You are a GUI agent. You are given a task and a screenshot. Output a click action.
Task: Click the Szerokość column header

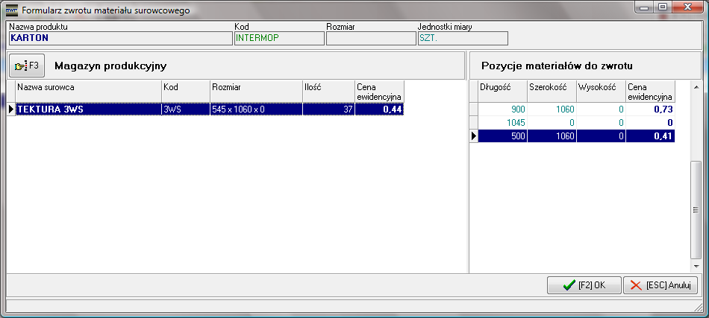click(x=551, y=91)
